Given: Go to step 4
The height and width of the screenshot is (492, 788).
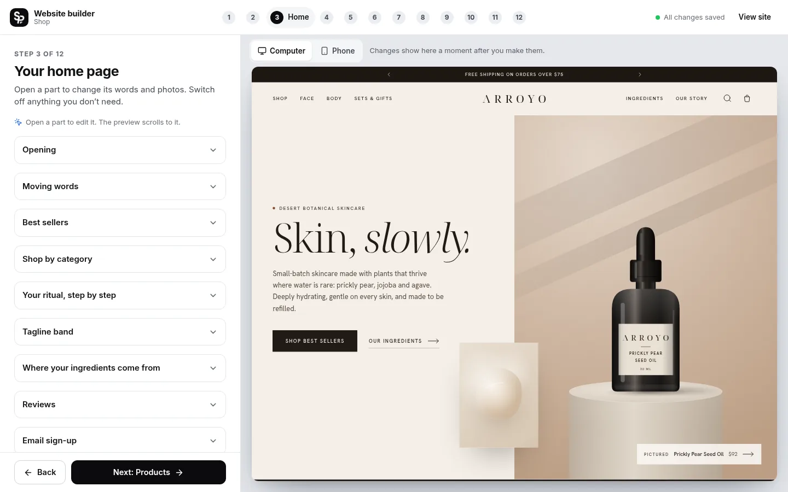Looking at the screenshot, I should pos(327,17).
